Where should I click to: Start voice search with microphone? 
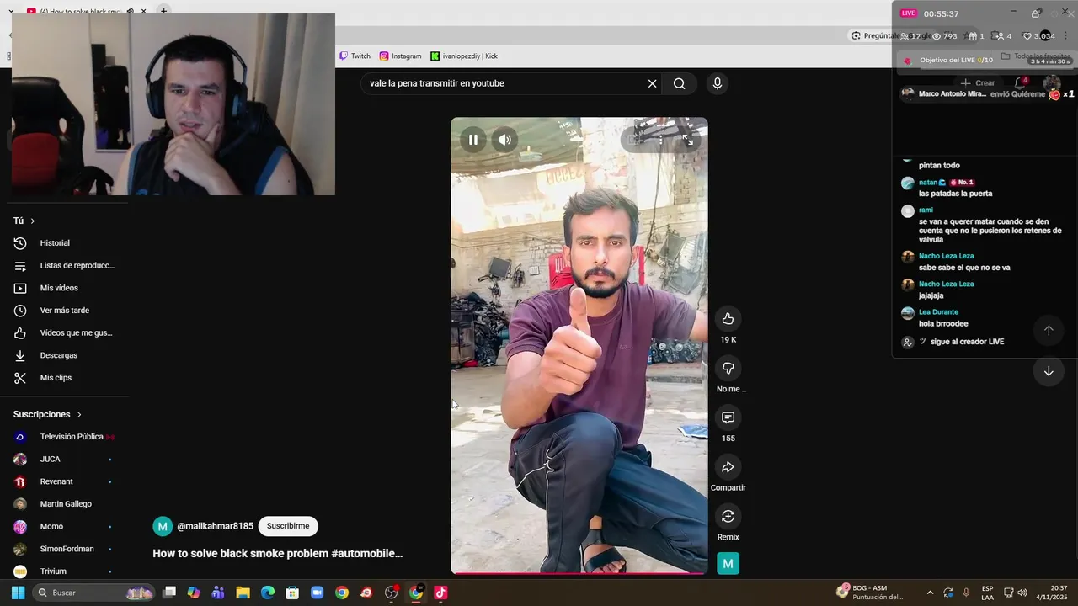coord(717,83)
